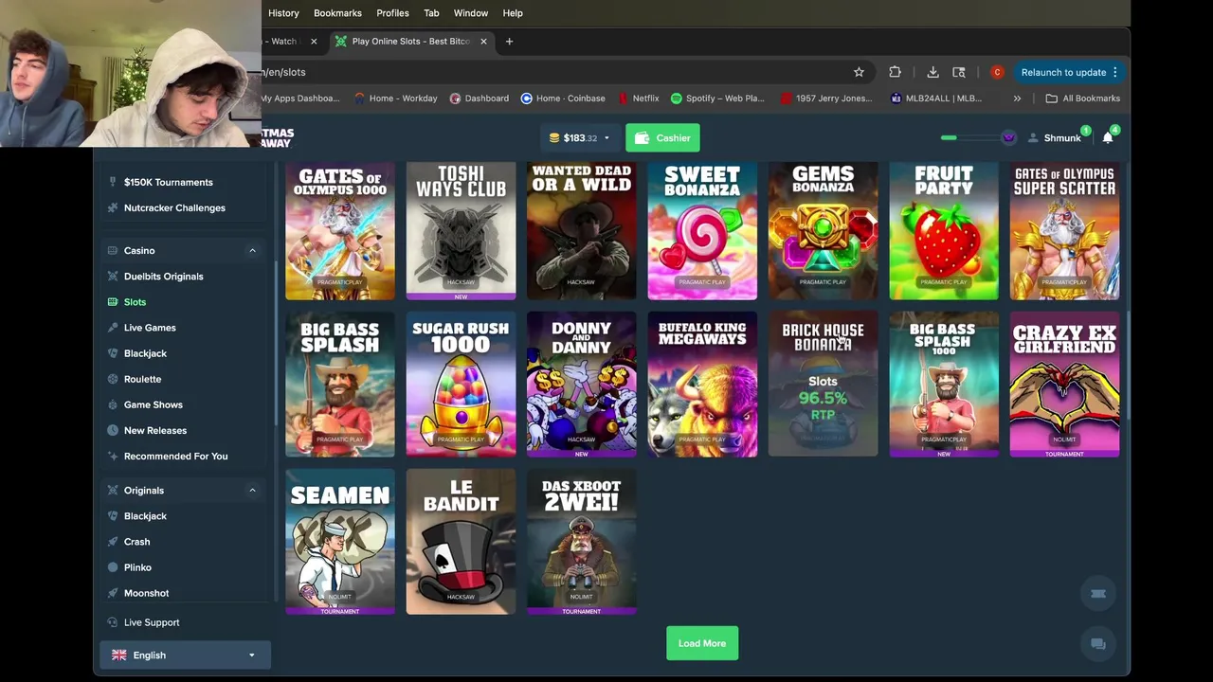
Task: Open the chat bubble icon at bottom right
Action: point(1098,644)
